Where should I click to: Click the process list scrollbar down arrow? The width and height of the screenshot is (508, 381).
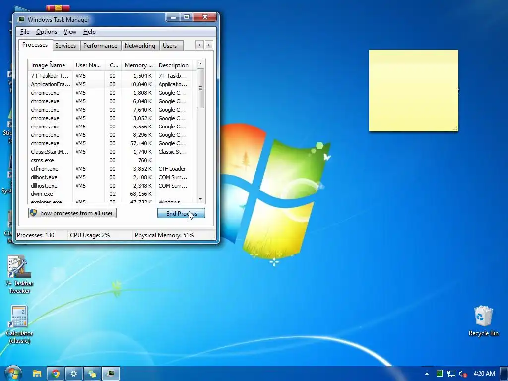200,199
